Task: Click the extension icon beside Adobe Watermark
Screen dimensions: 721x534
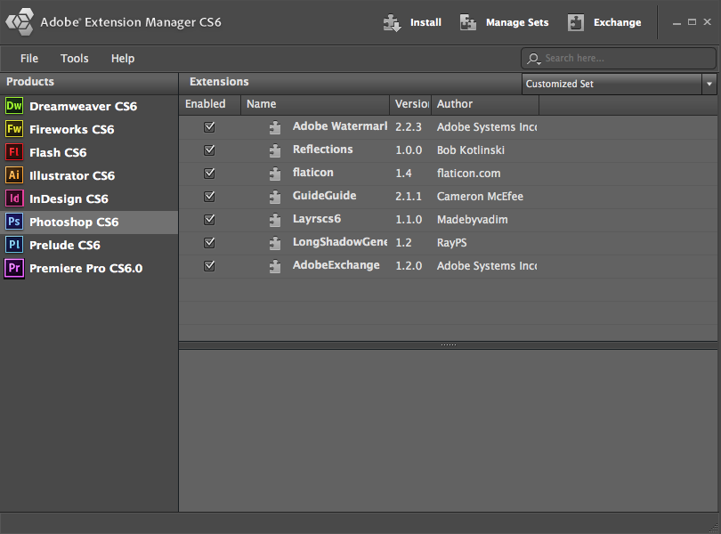Action: click(x=275, y=127)
